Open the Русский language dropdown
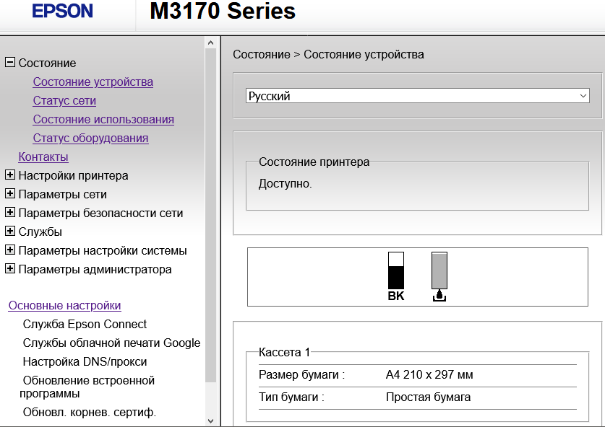This screenshot has height=427, width=605. click(x=418, y=96)
